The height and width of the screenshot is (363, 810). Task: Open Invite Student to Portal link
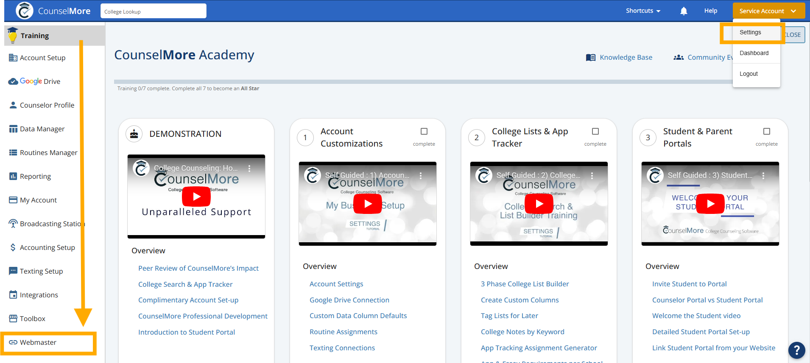(x=690, y=284)
